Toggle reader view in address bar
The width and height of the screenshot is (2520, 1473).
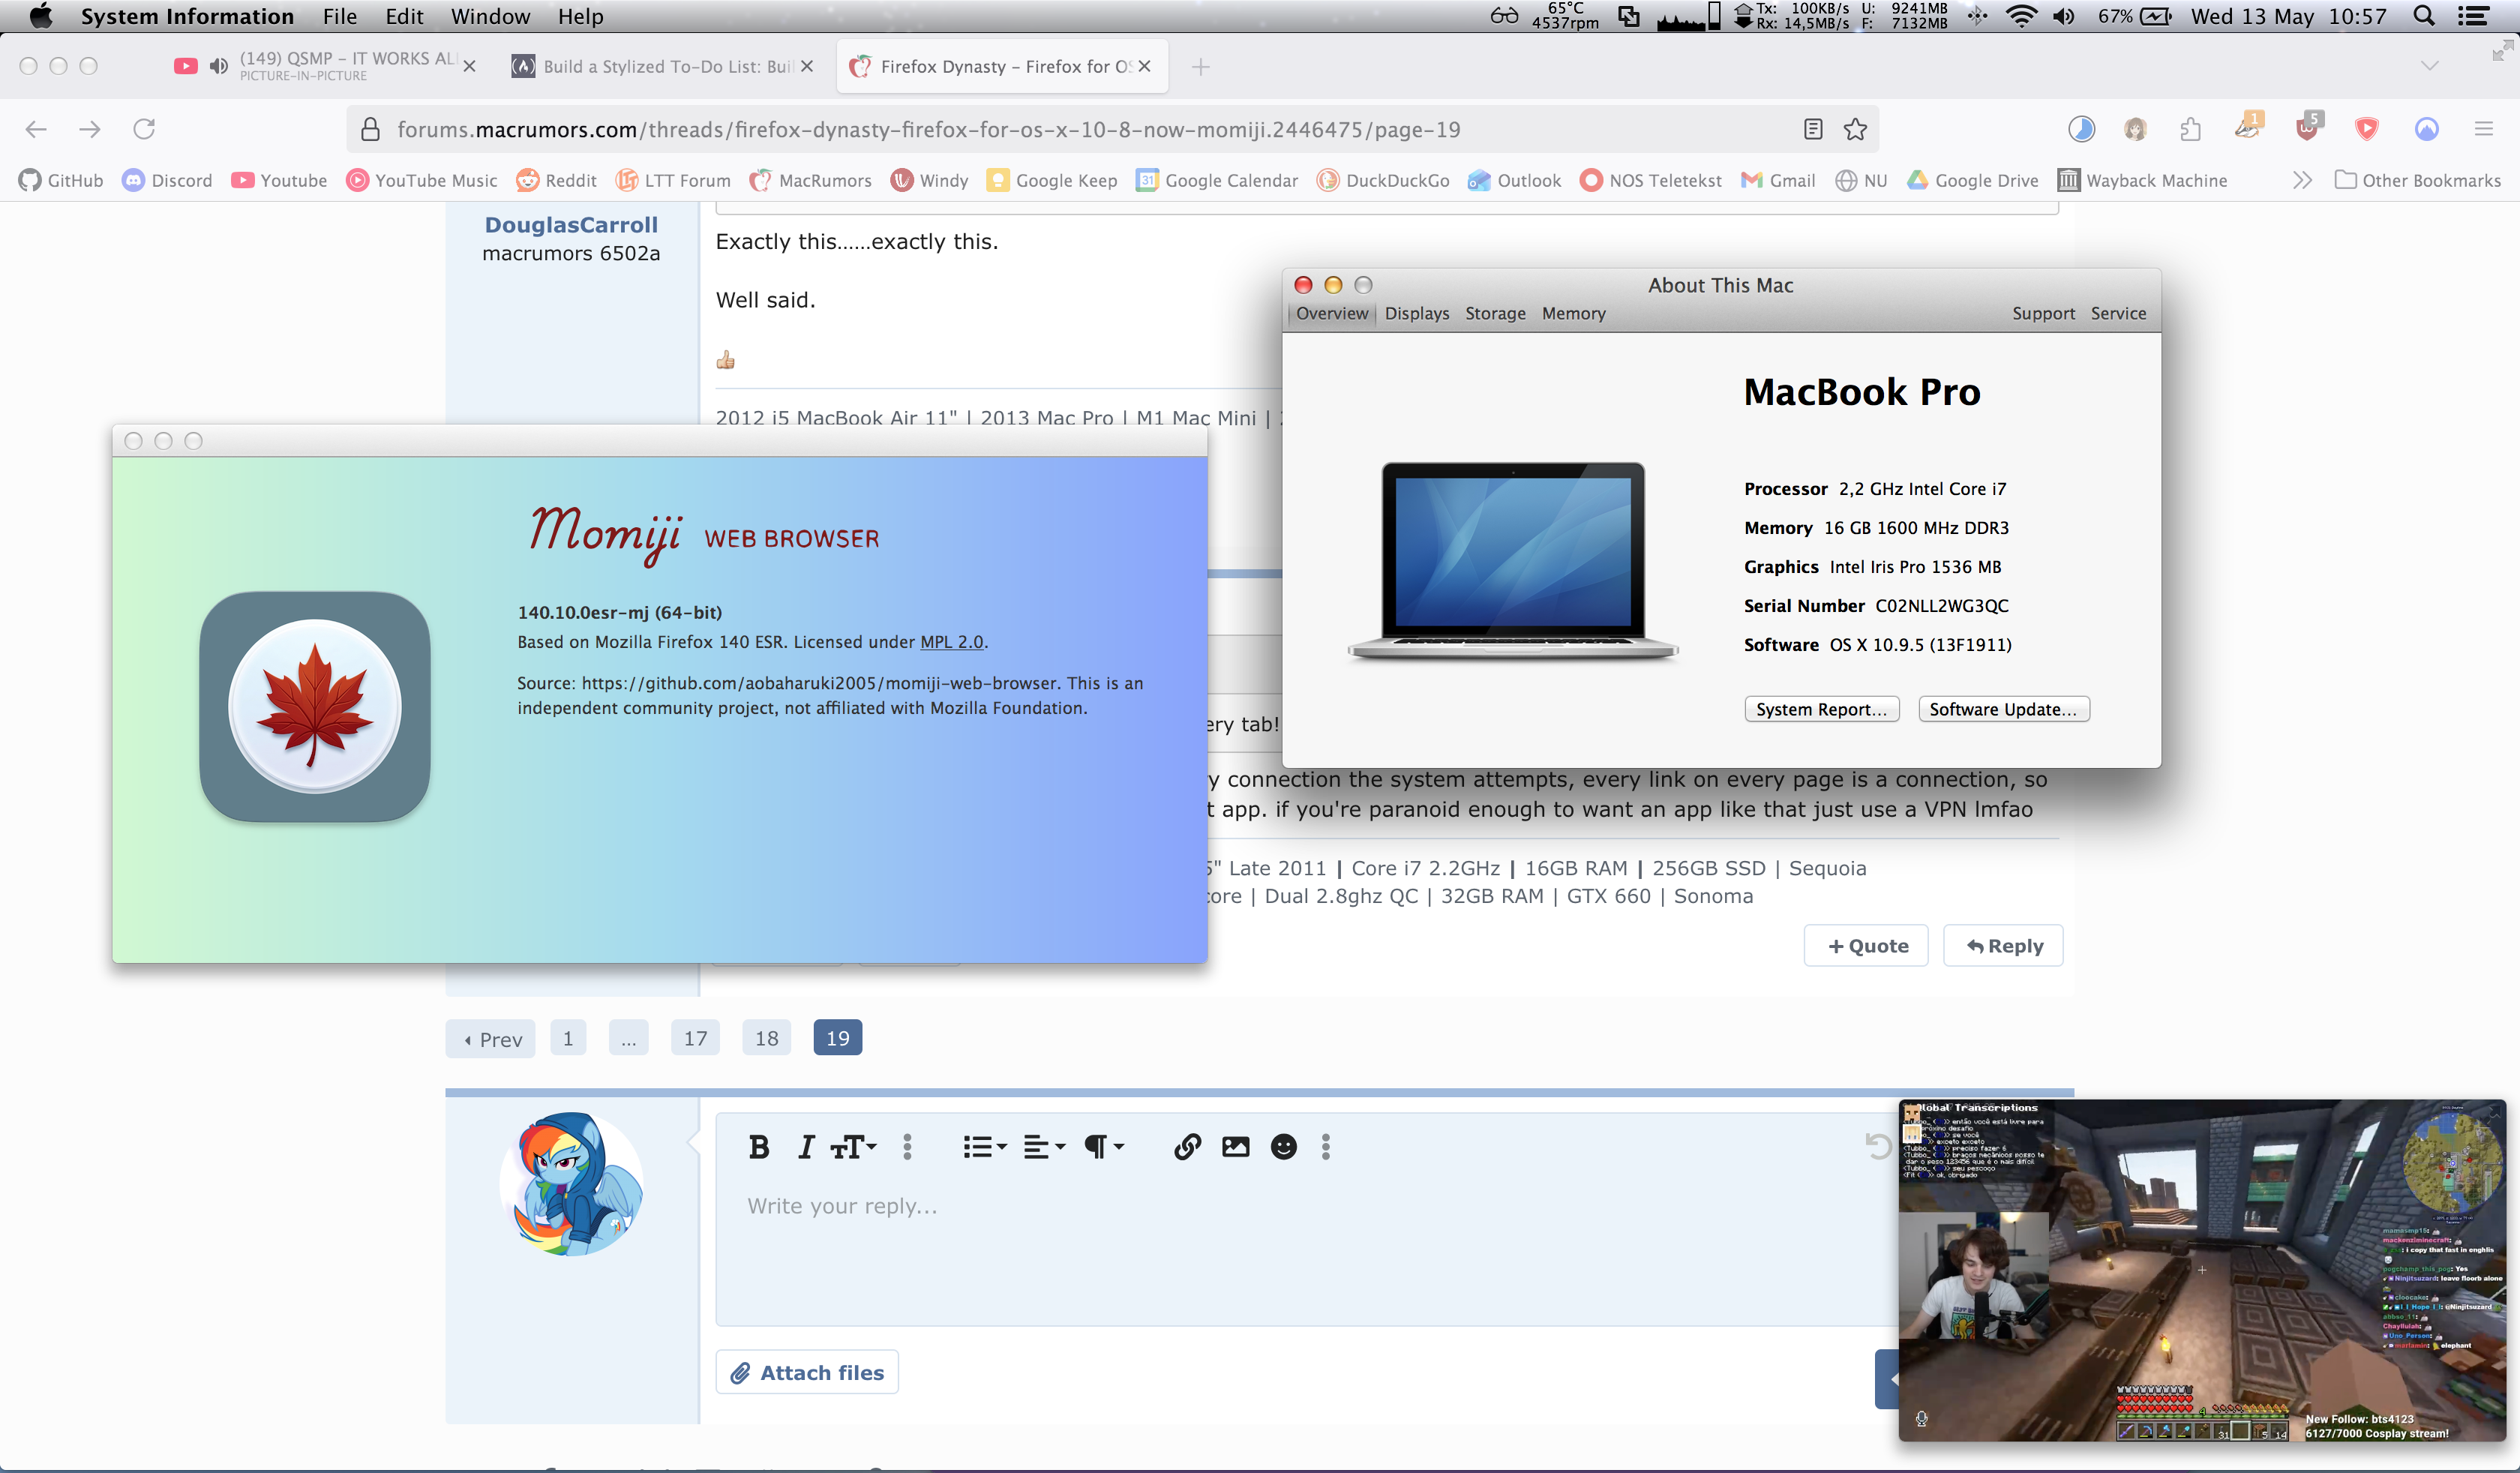(1813, 129)
